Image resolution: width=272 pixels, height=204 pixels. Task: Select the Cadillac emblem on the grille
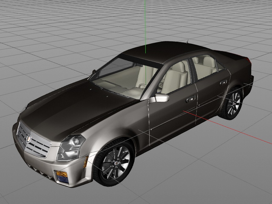[x=28, y=139]
